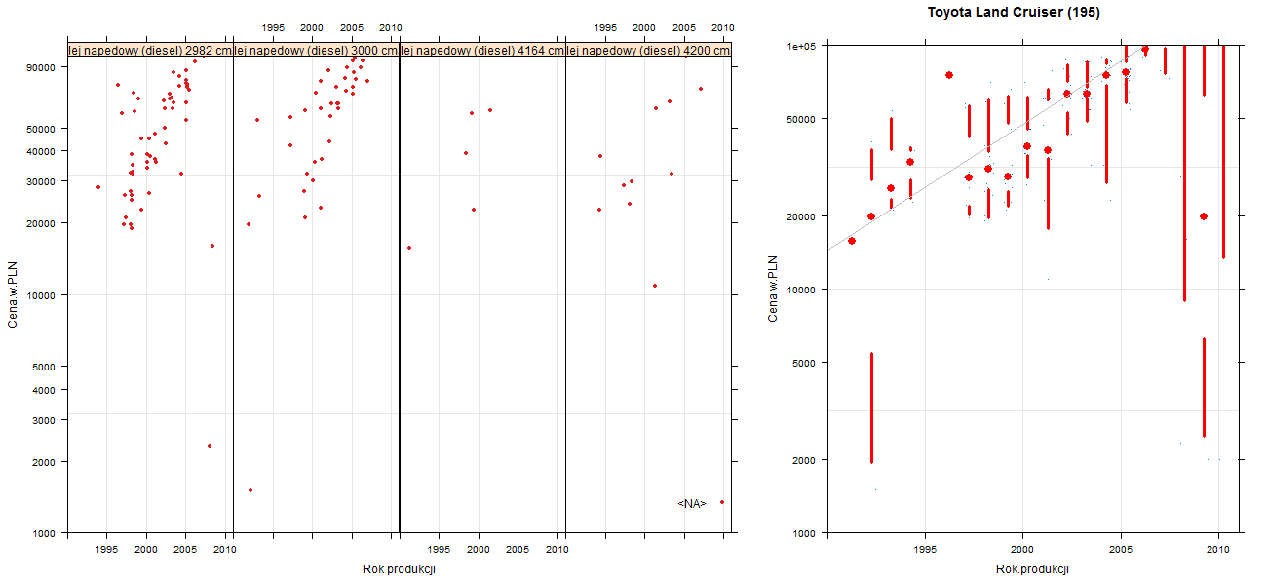Click the 1e+05 price tick of the Toyota plot
Screen dimensions: 1267x585
click(802, 46)
